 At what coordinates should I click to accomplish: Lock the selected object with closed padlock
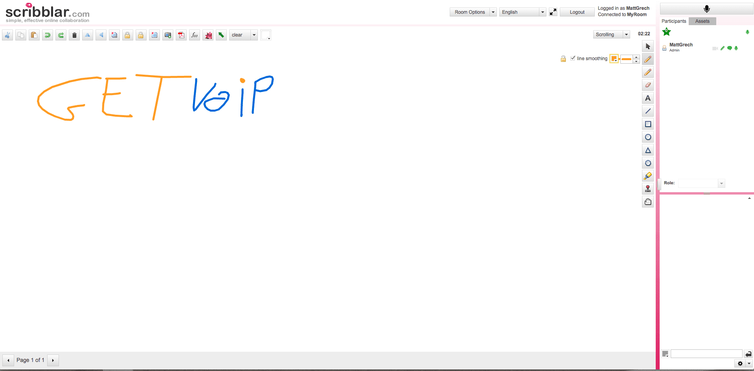click(x=127, y=35)
